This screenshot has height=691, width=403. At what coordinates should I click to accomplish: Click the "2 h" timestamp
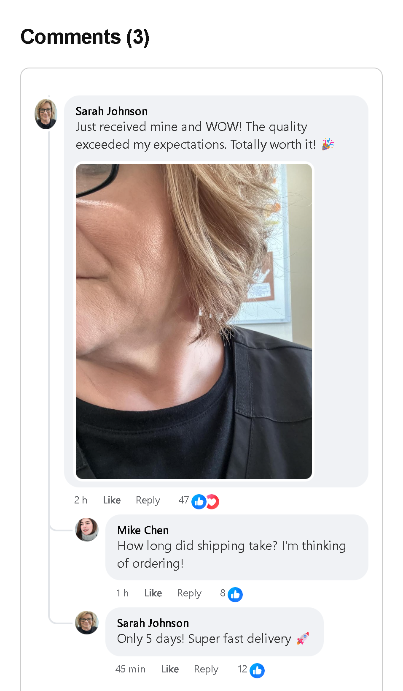click(81, 500)
